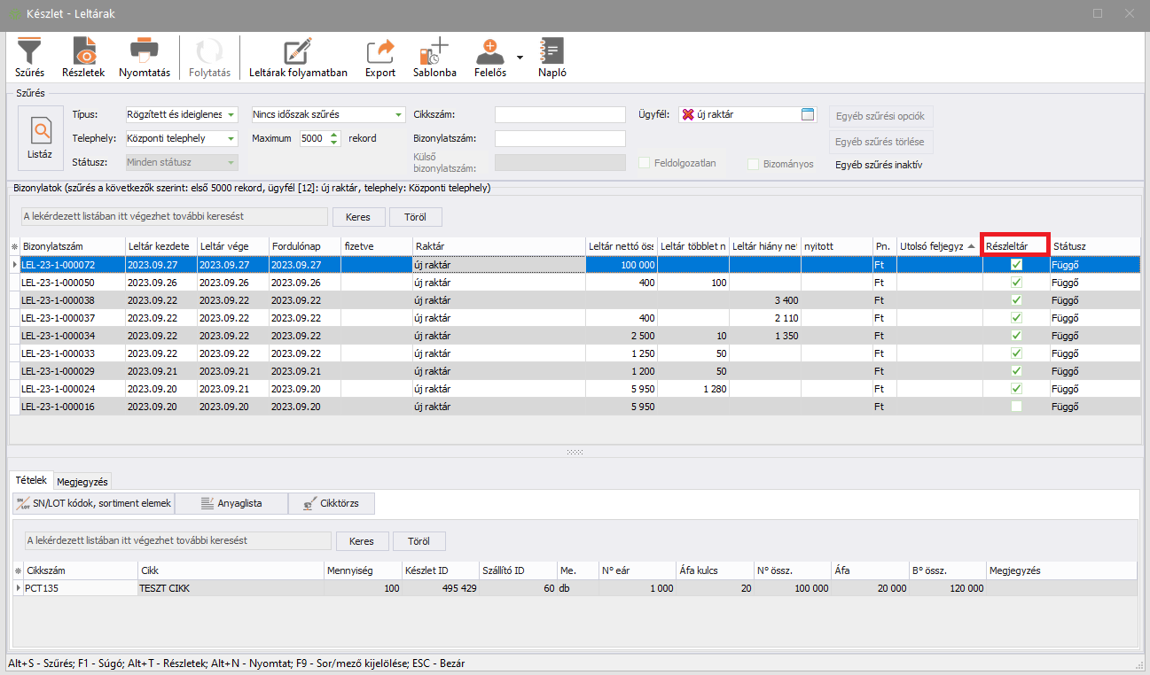The height and width of the screenshot is (675, 1150).
Task: Open Részletek from the toolbar
Action: [83, 57]
